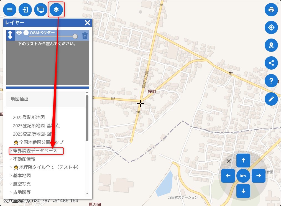Click the monitor display icon button
This screenshot has width=281, height=206.
pyautogui.click(x=41, y=10)
